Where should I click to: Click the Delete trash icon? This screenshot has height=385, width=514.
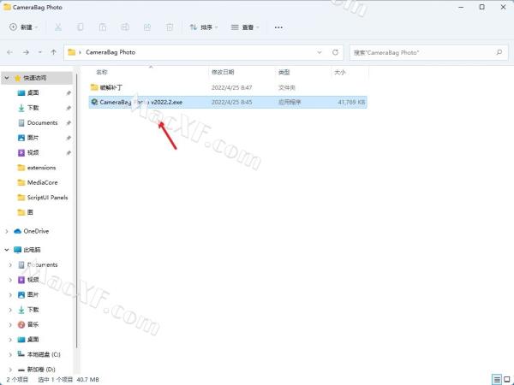point(170,27)
